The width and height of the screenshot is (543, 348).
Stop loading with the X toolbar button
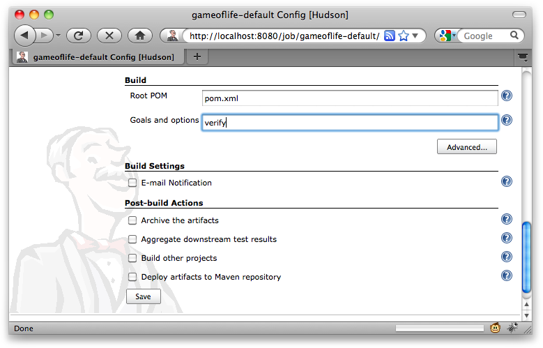pyautogui.click(x=109, y=36)
